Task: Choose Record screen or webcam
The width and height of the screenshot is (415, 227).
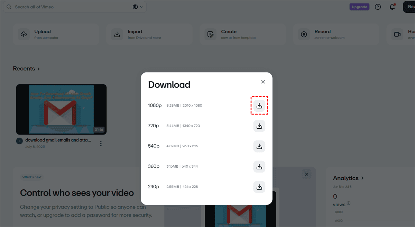Action: (336, 34)
